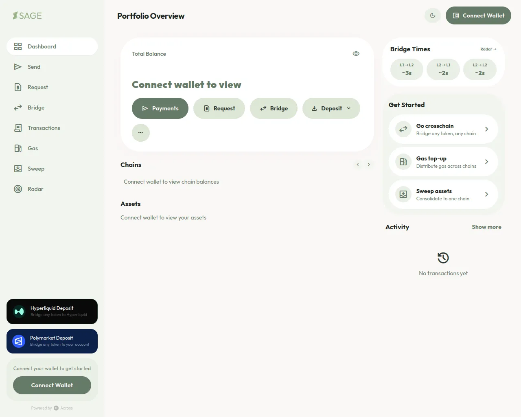Toggle dark mode with moon icon
The image size is (521, 417).
(433, 16)
